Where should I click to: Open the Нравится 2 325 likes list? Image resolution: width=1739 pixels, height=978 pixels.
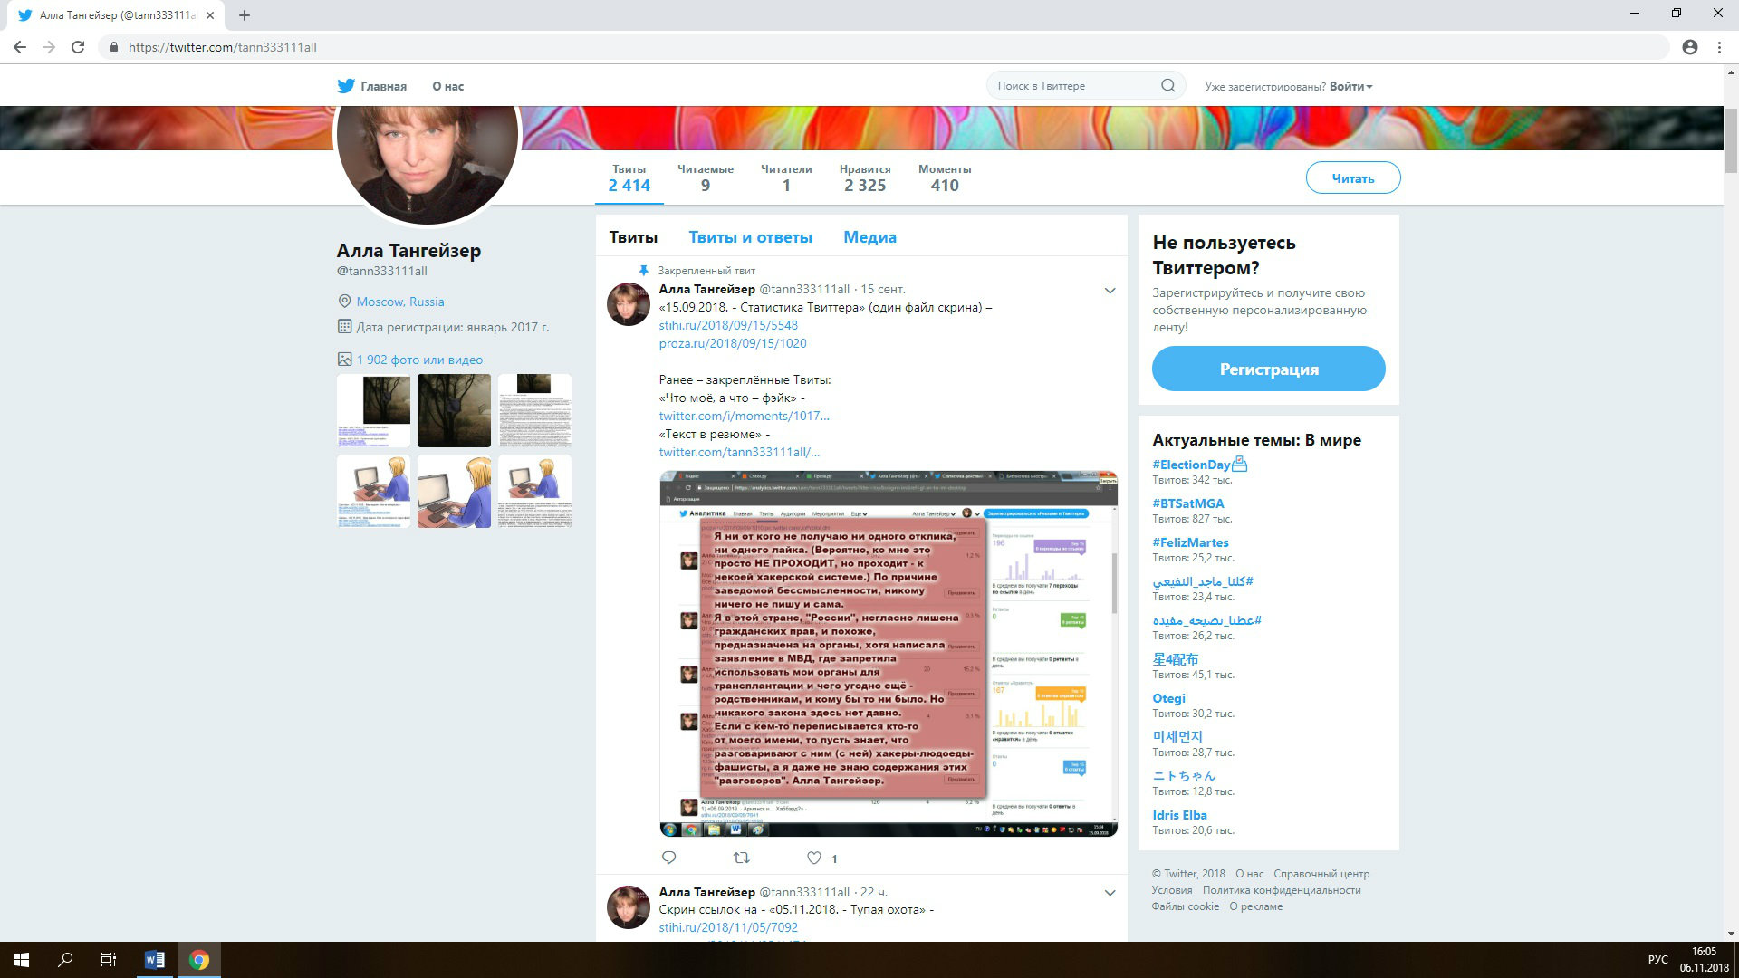coord(865,178)
